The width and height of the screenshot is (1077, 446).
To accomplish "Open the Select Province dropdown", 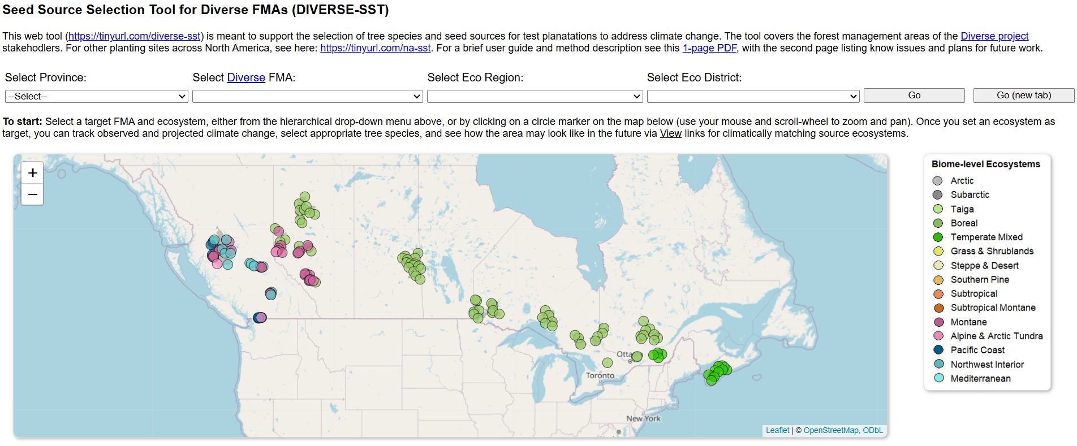I will point(96,97).
